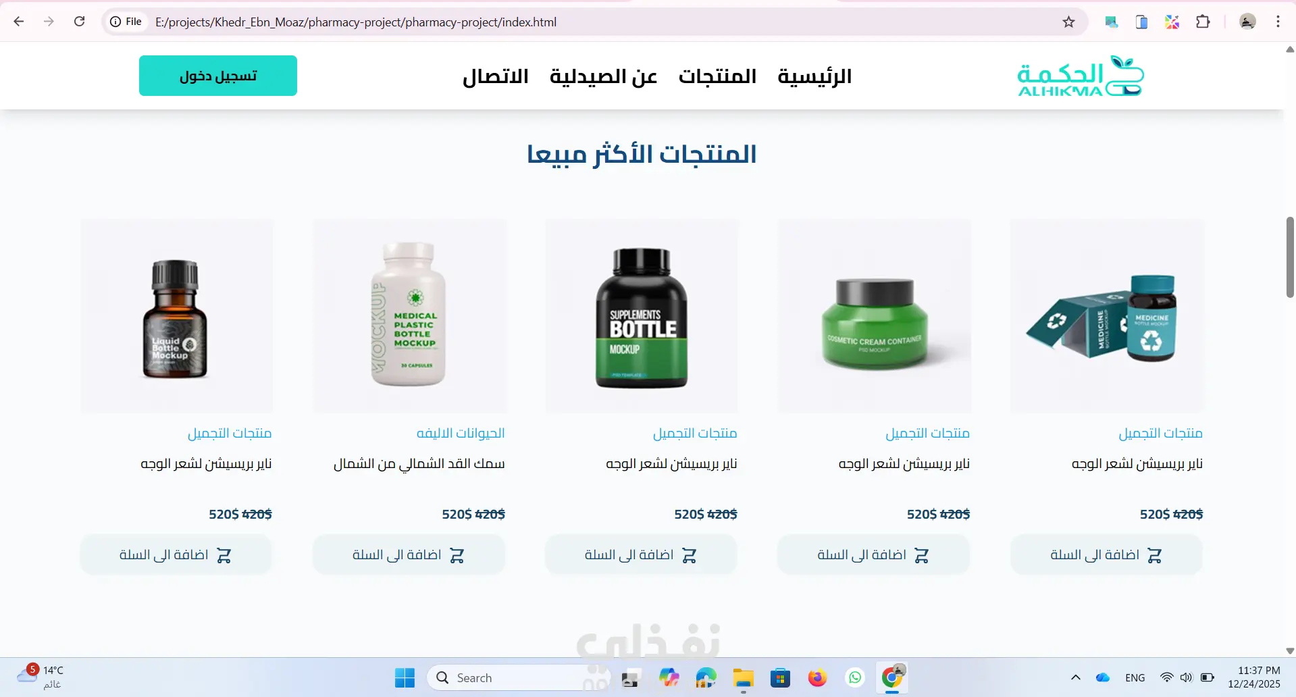Add the Supplements Bottle product to cart
The height and width of the screenshot is (697, 1296).
tap(641, 554)
